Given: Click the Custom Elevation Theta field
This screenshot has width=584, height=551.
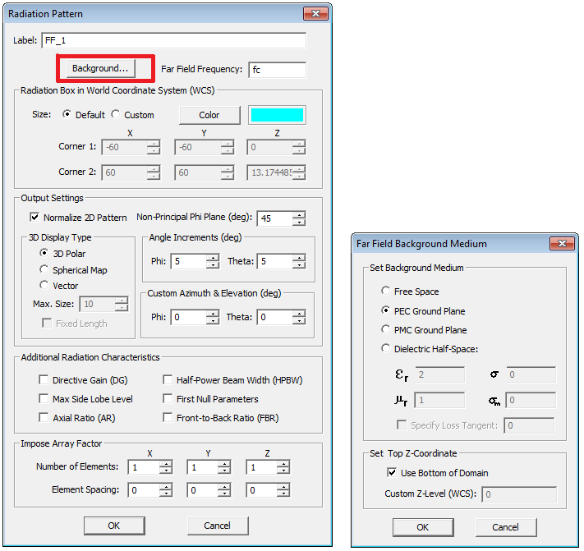Looking at the screenshot, I should coord(275,317).
